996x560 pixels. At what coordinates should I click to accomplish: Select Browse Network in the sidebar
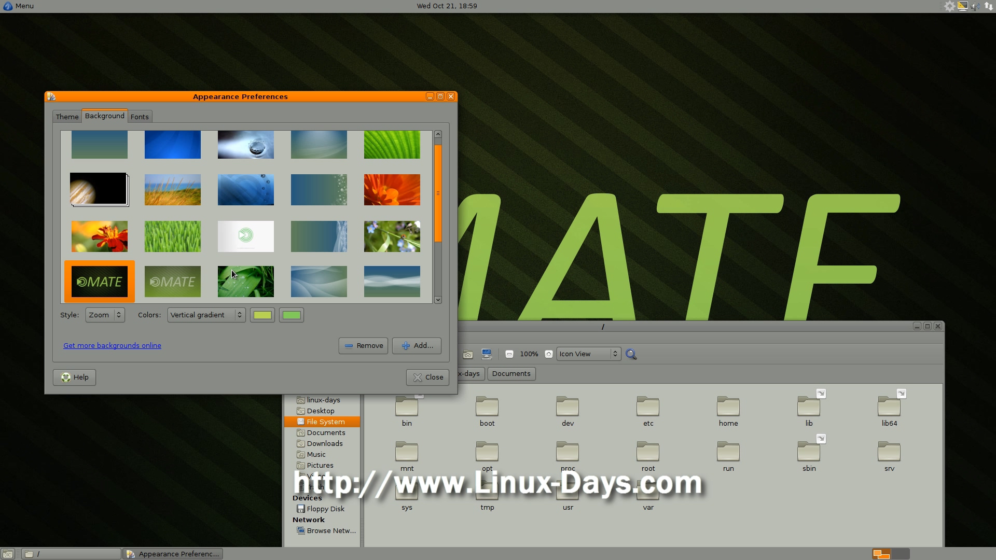click(x=322, y=531)
